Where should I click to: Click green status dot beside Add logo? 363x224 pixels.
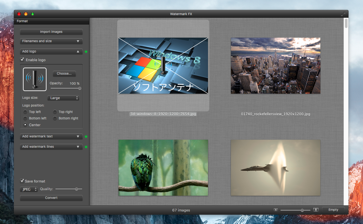(86, 51)
